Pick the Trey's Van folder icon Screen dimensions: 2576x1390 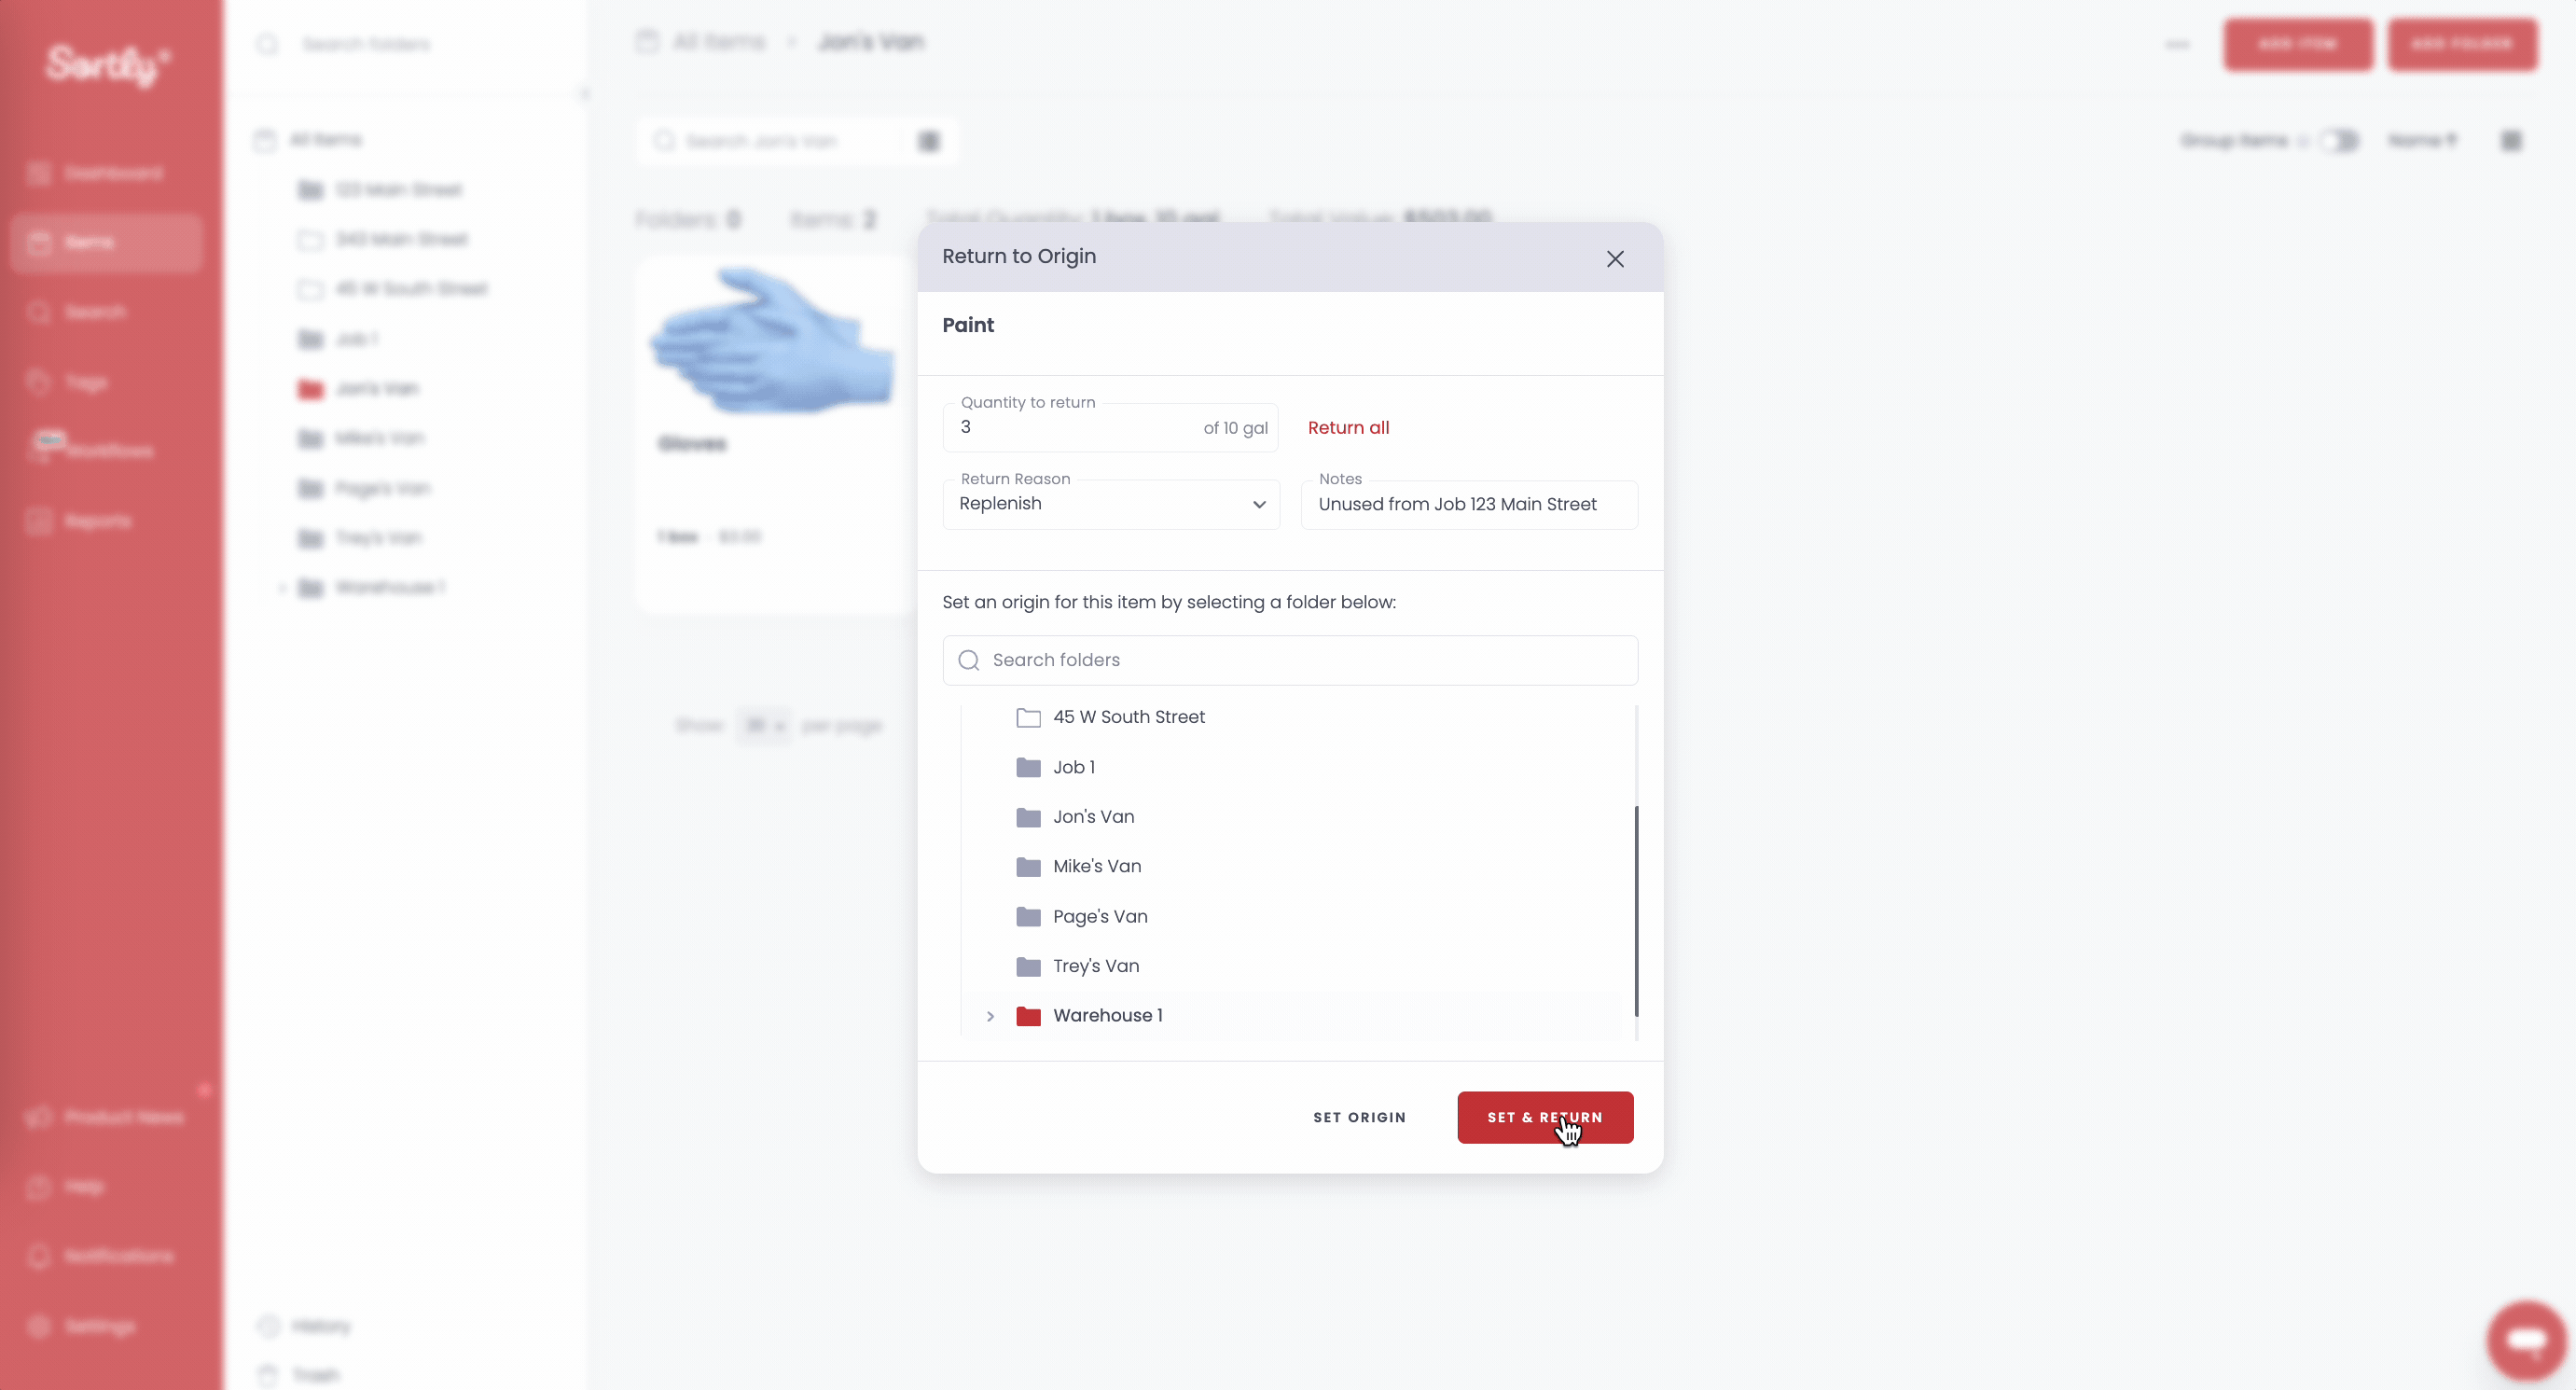pos(1028,966)
